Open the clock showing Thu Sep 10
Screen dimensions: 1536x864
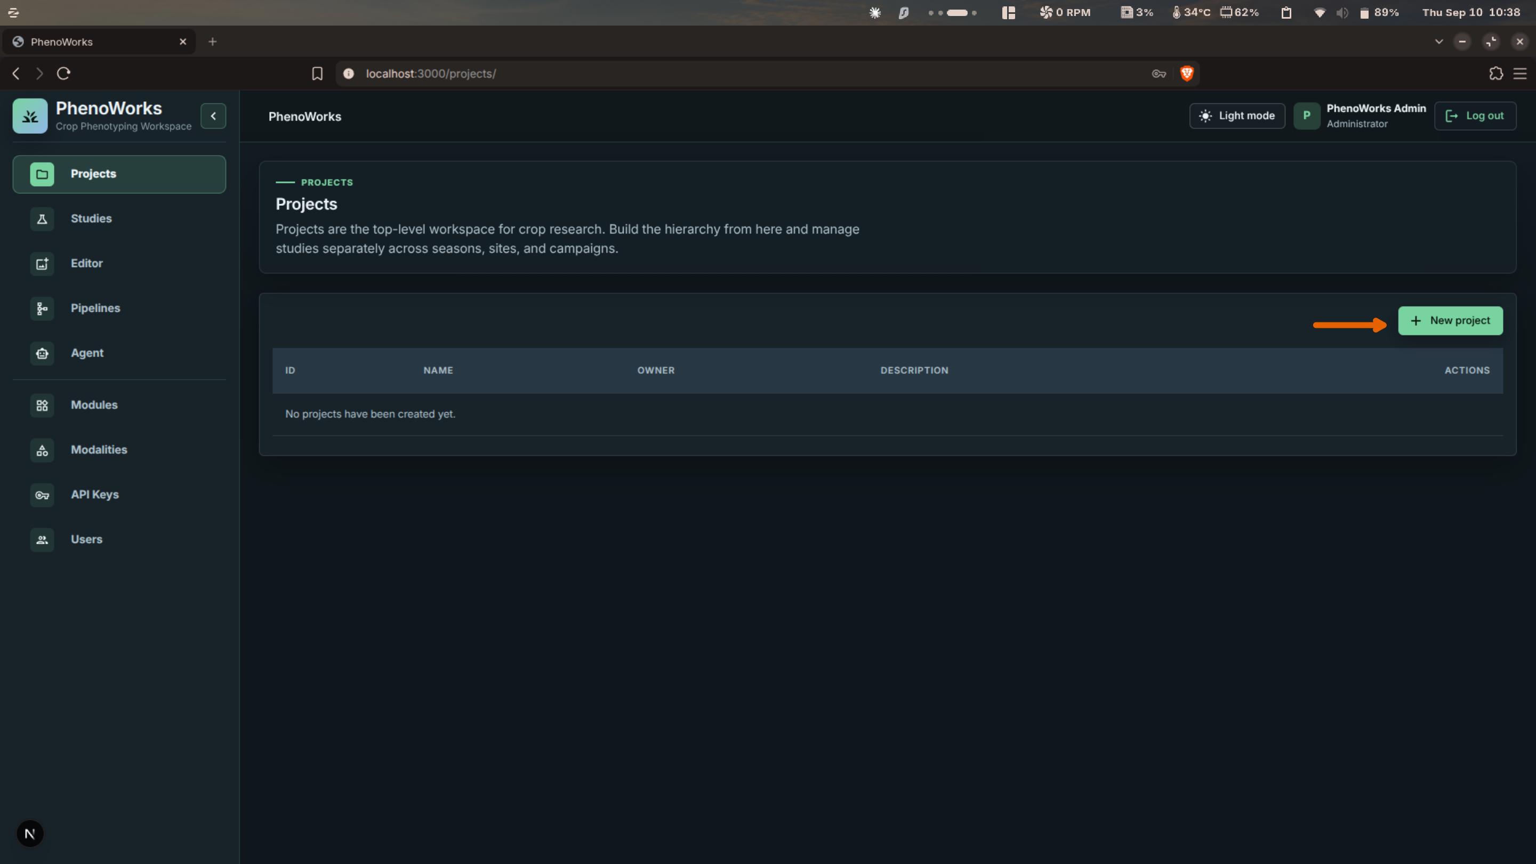1471,12
